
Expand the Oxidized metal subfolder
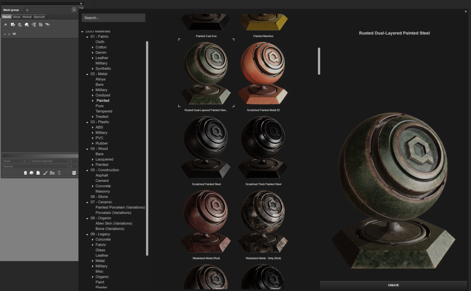92,95
